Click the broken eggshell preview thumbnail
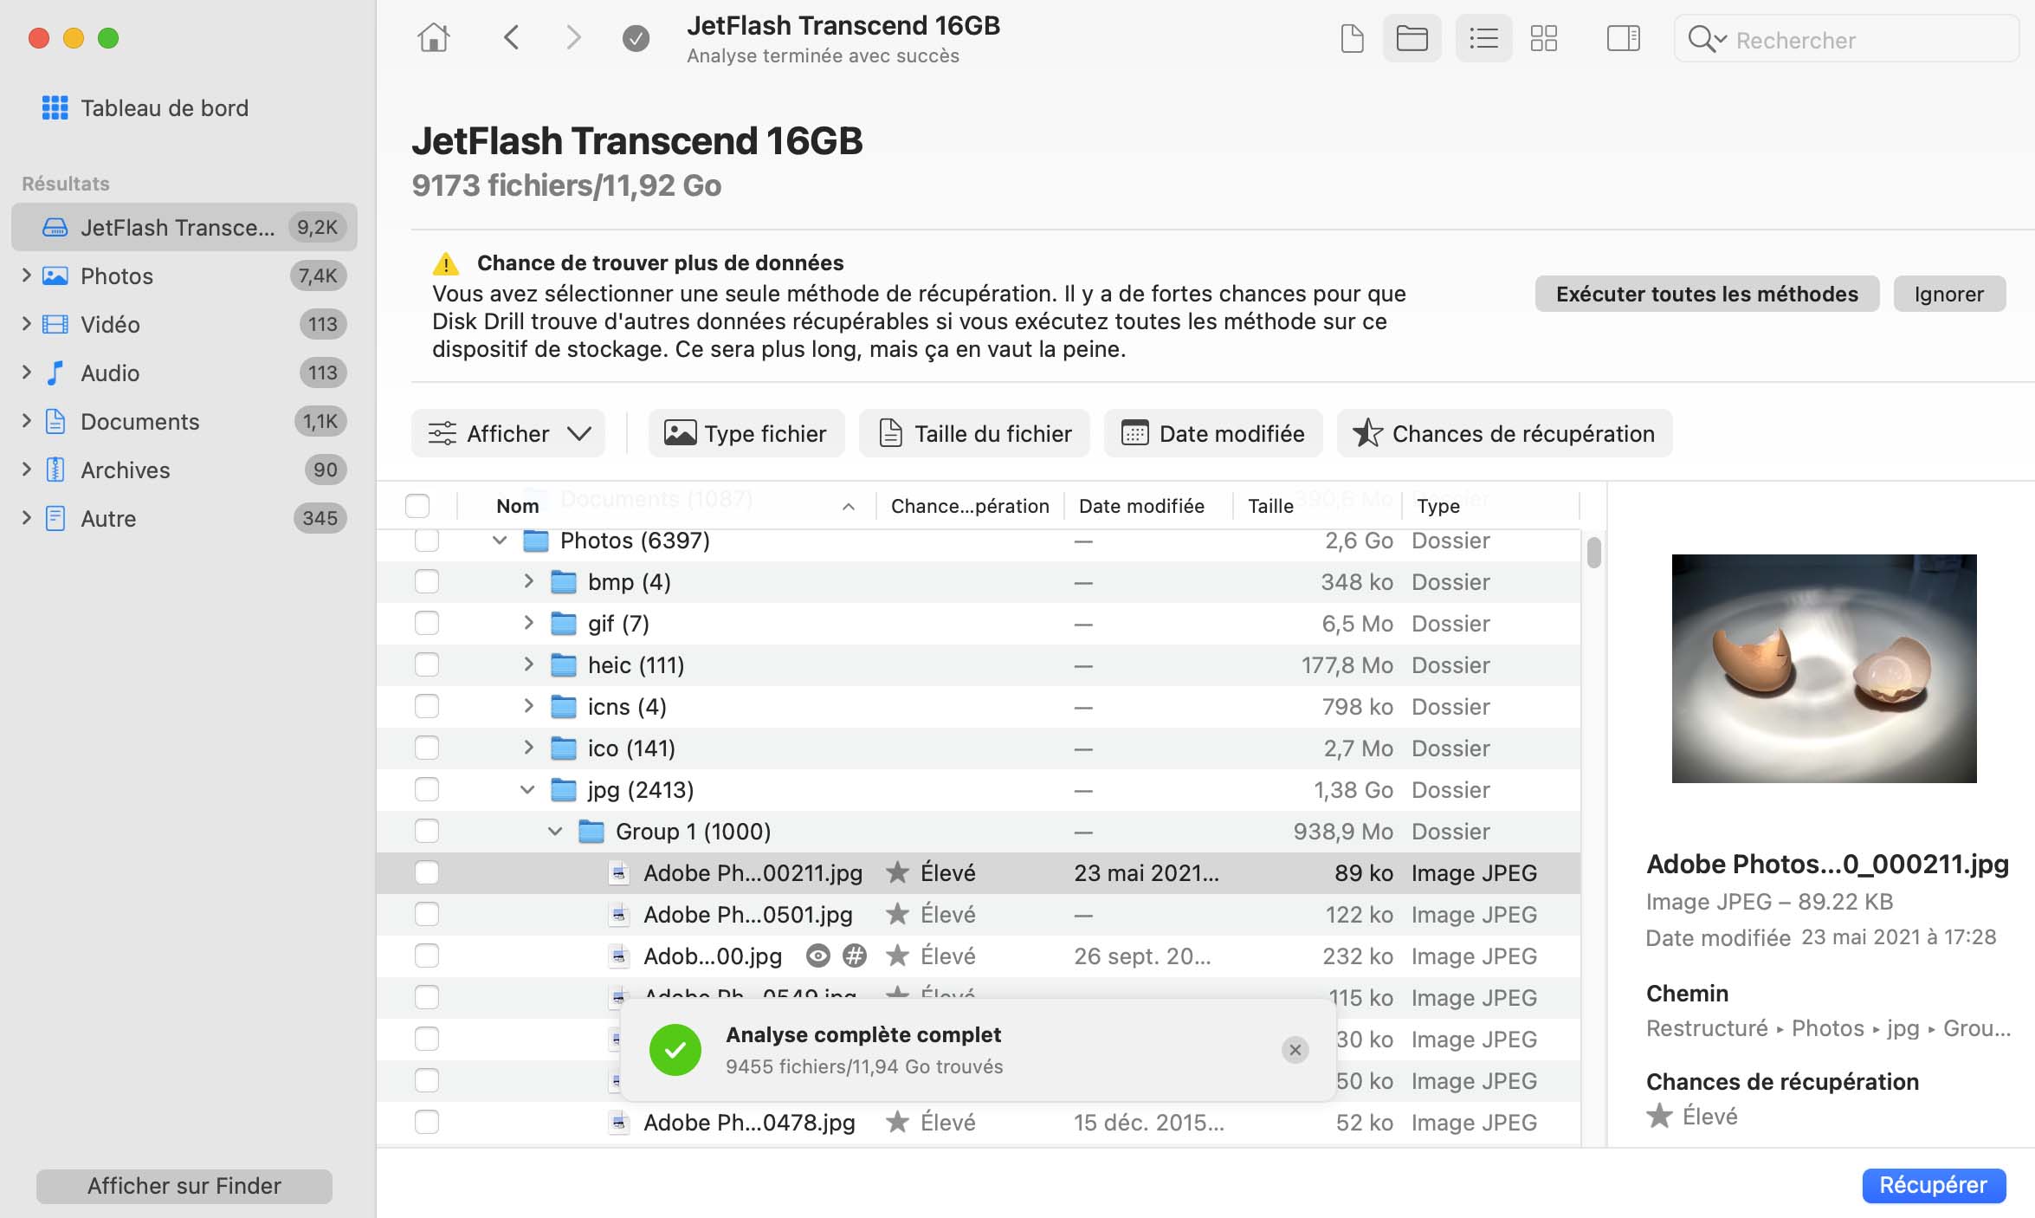Viewport: 2035px width, 1218px height. click(x=1824, y=669)
